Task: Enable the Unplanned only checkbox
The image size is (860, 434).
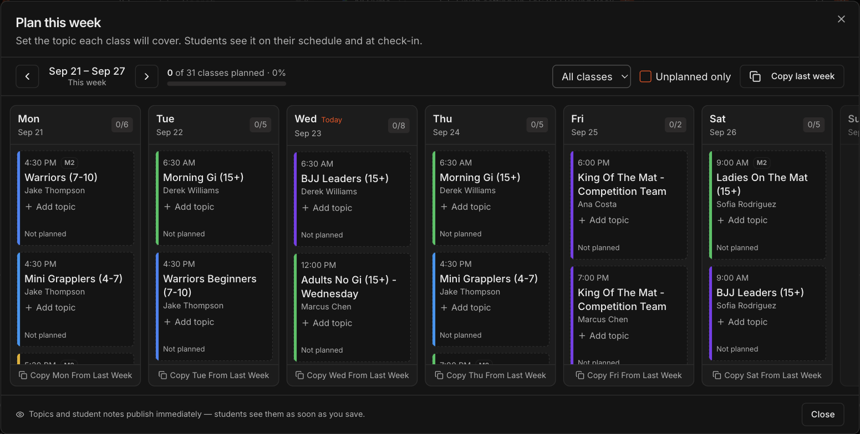Action: pos(645,76)
